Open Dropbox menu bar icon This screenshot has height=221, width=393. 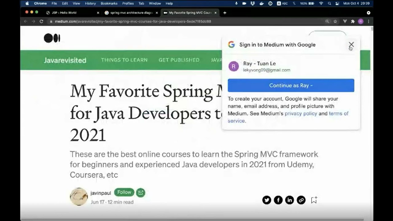pyautogui.click(x=253, y=3)
